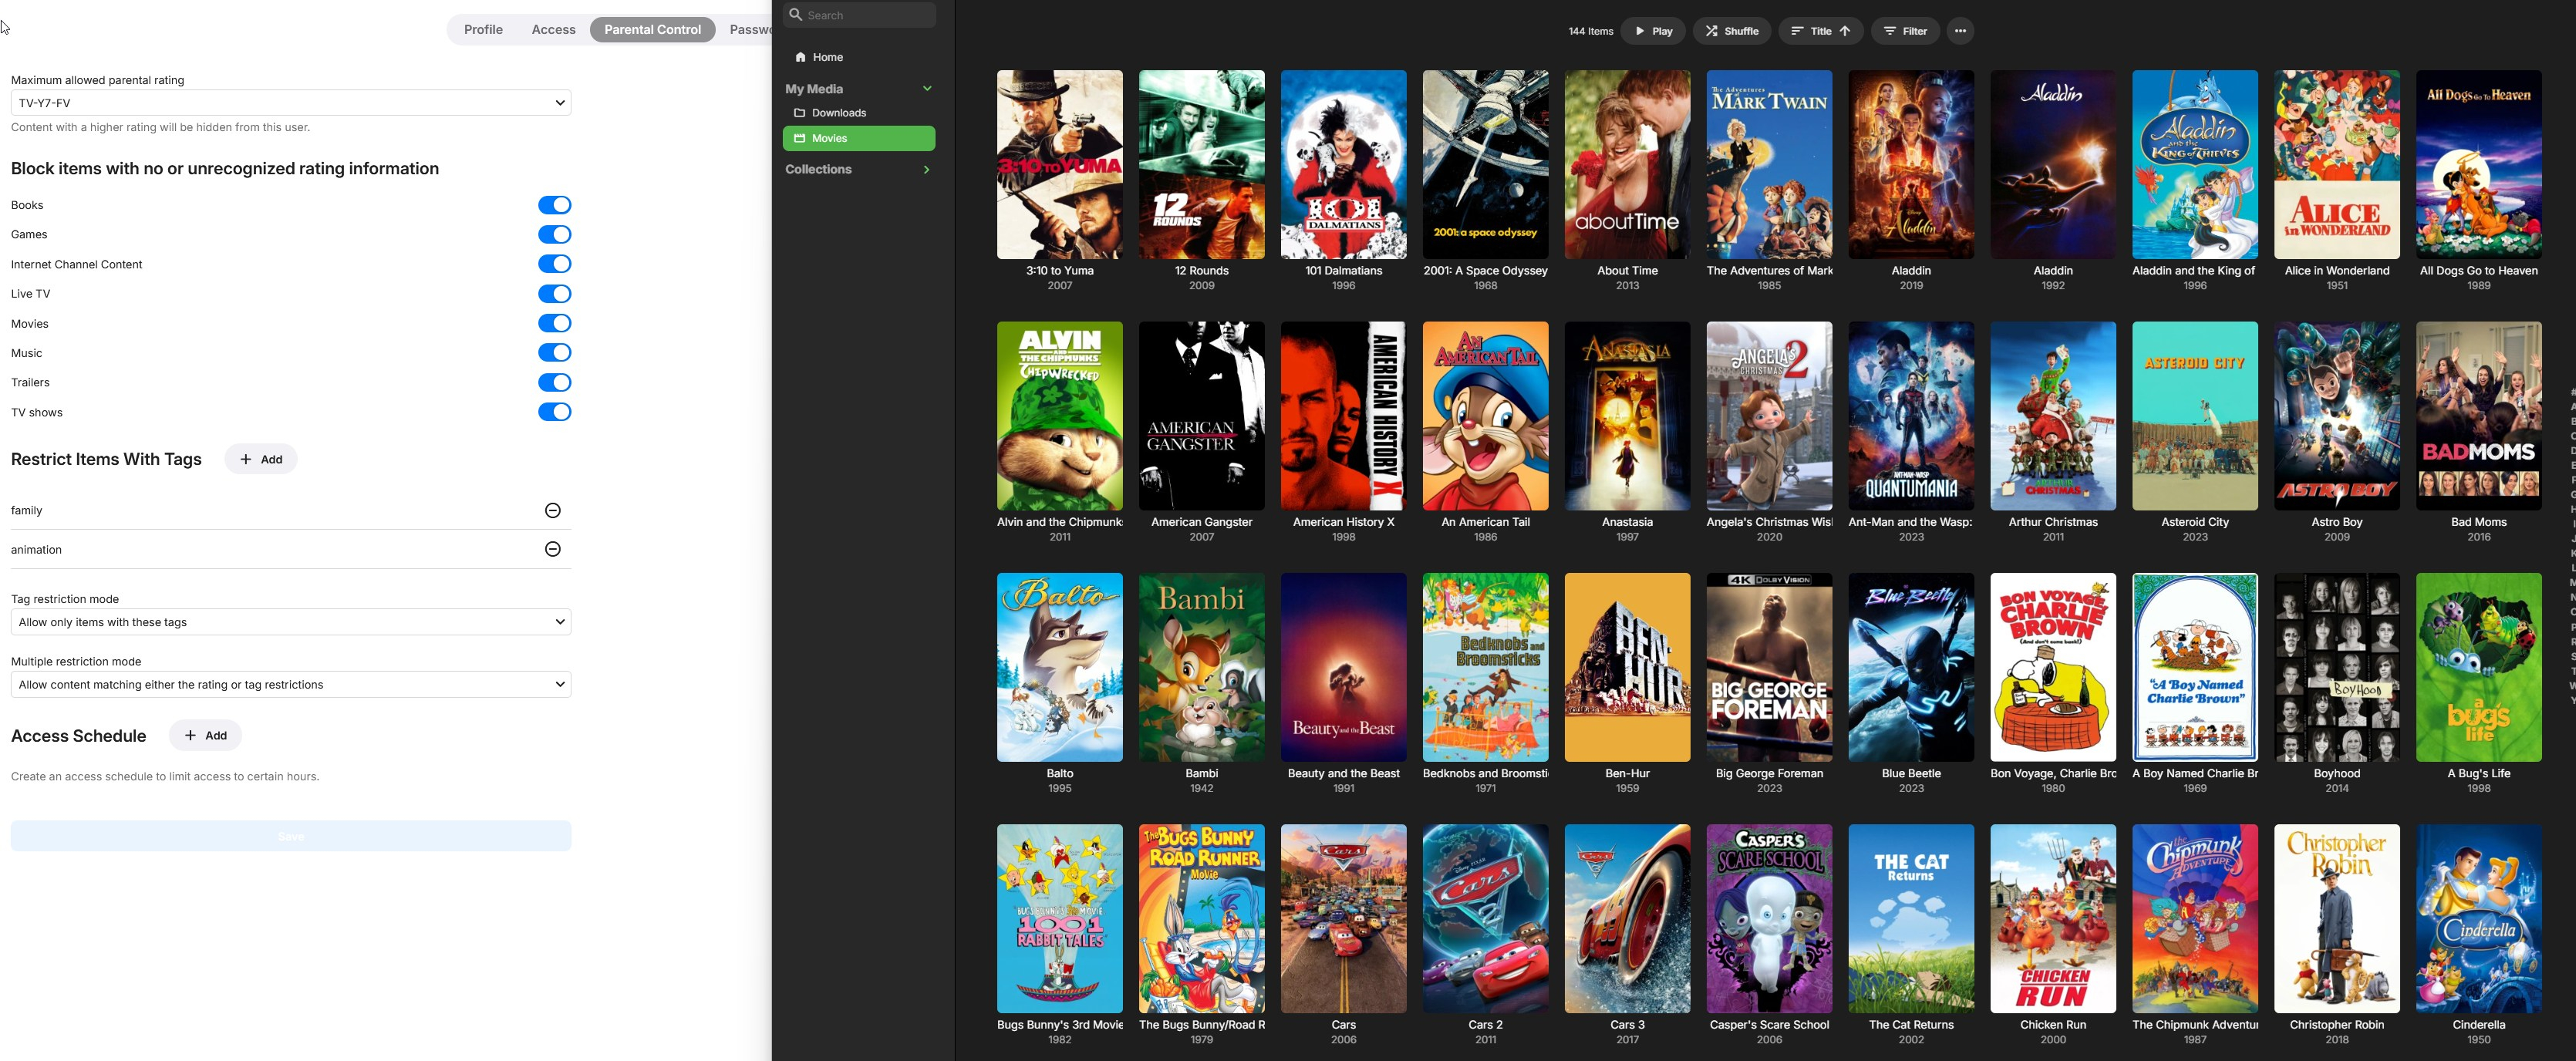This screenshot has height=1061, width=2576.
Task: Change Title sort order
Action: (x=1820, y=31)
